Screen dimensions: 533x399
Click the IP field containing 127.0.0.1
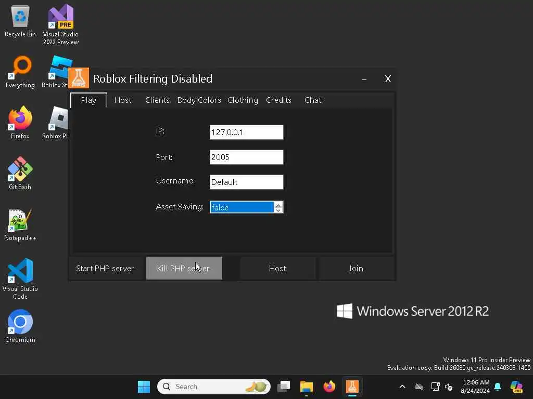[246, 132]
